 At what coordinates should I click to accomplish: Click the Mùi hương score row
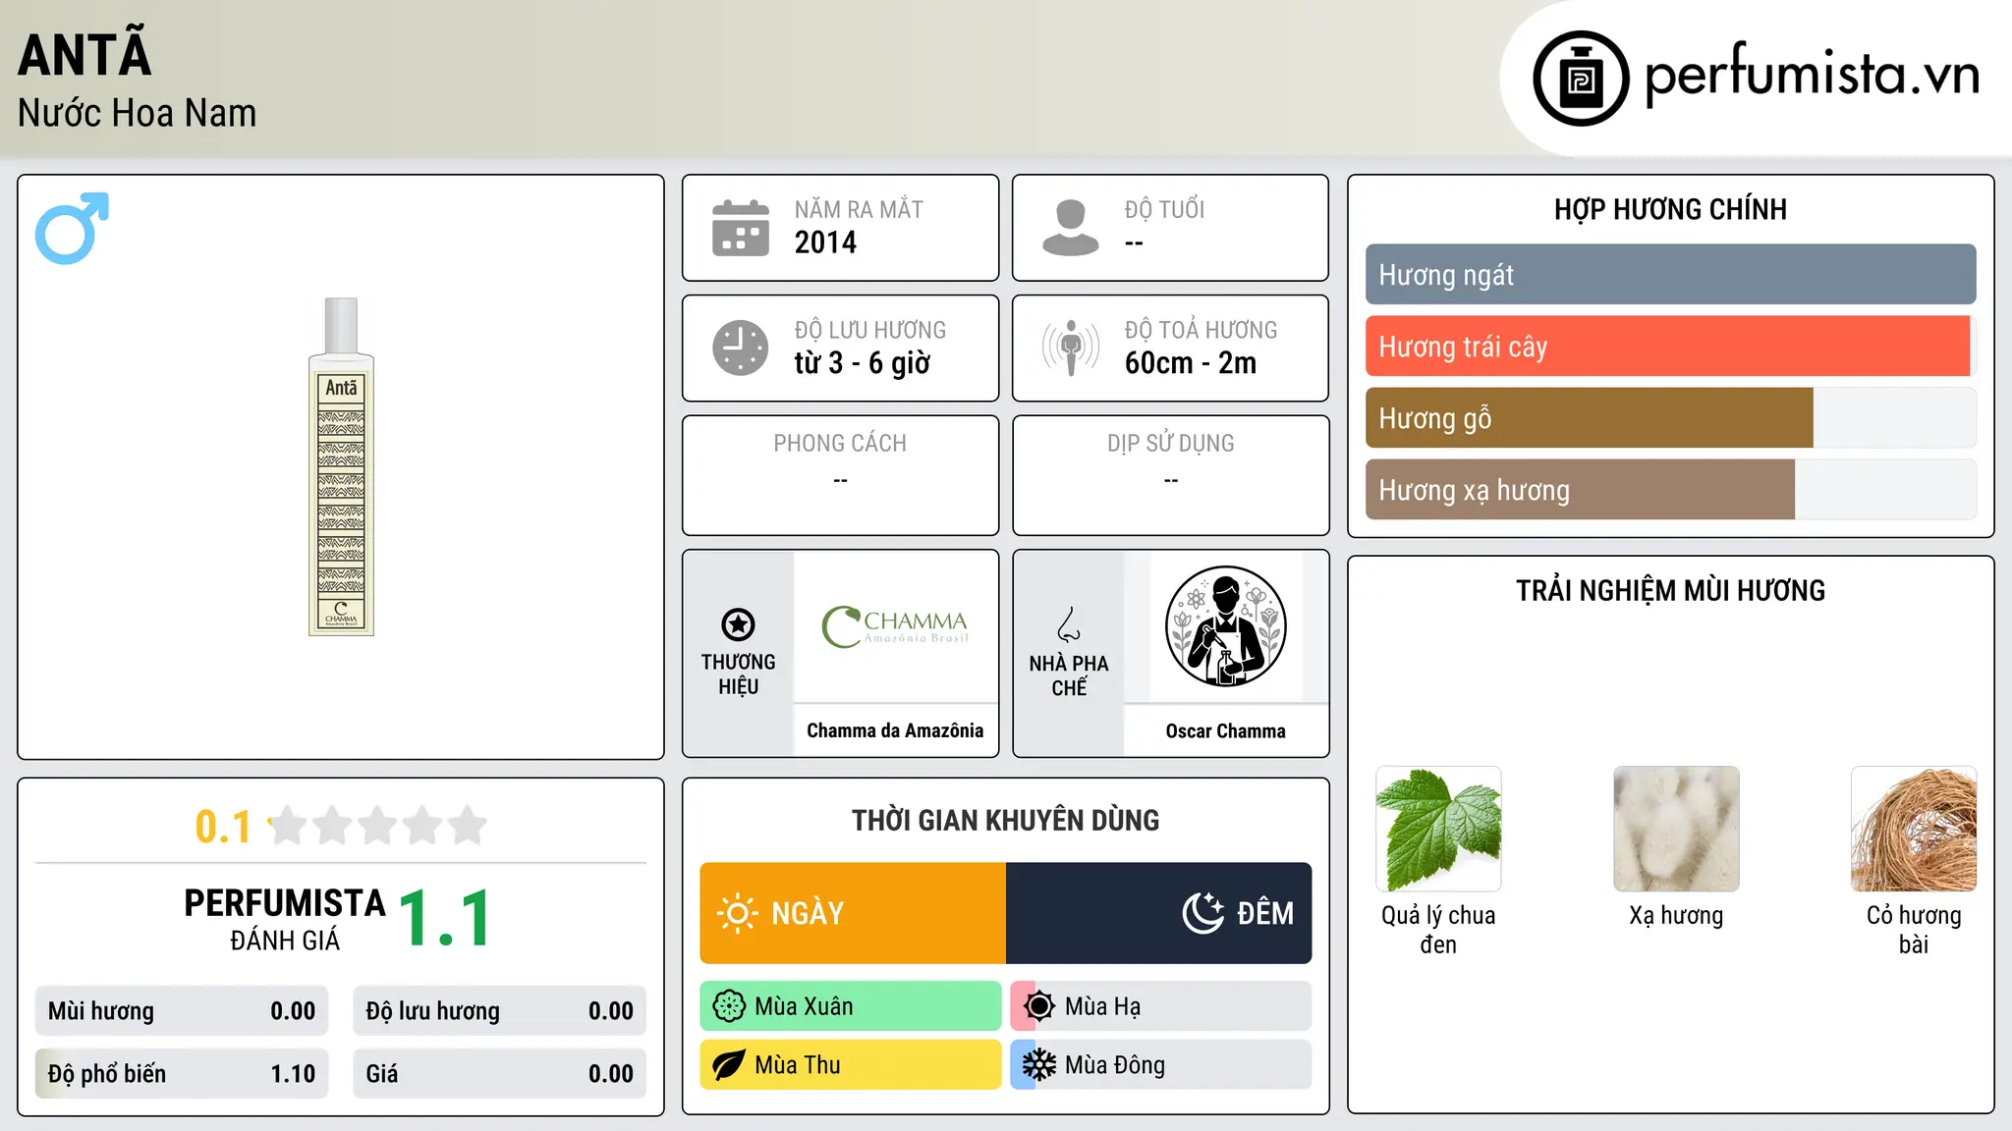pyautogui.click(x=182, y=1011)
